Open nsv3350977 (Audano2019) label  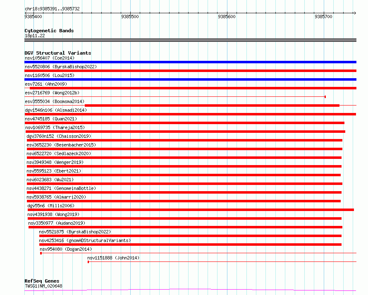[x=57, y=223]
